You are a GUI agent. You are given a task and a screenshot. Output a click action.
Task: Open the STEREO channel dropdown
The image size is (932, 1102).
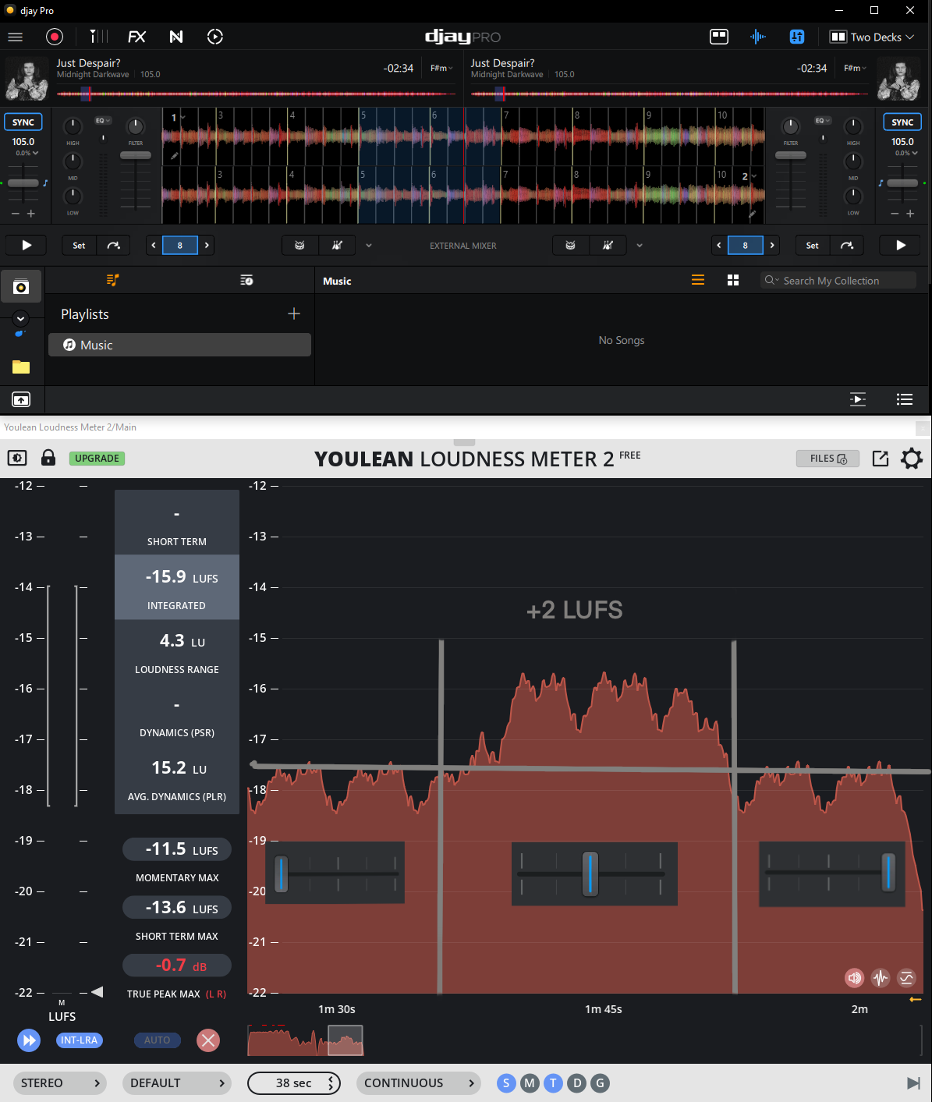pos(62,1083)
